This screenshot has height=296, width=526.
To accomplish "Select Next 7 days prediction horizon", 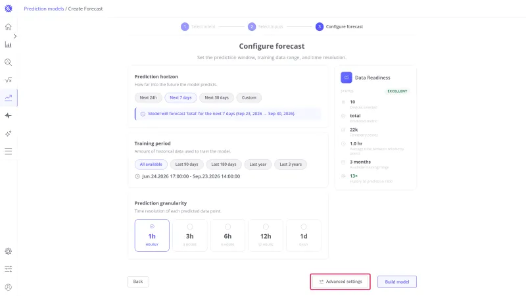I will coord(180,97).
